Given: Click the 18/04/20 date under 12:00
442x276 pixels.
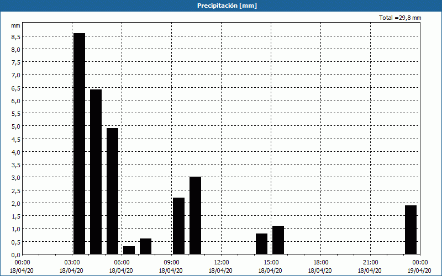Looking at the screenshot, I should click(222, 270).
